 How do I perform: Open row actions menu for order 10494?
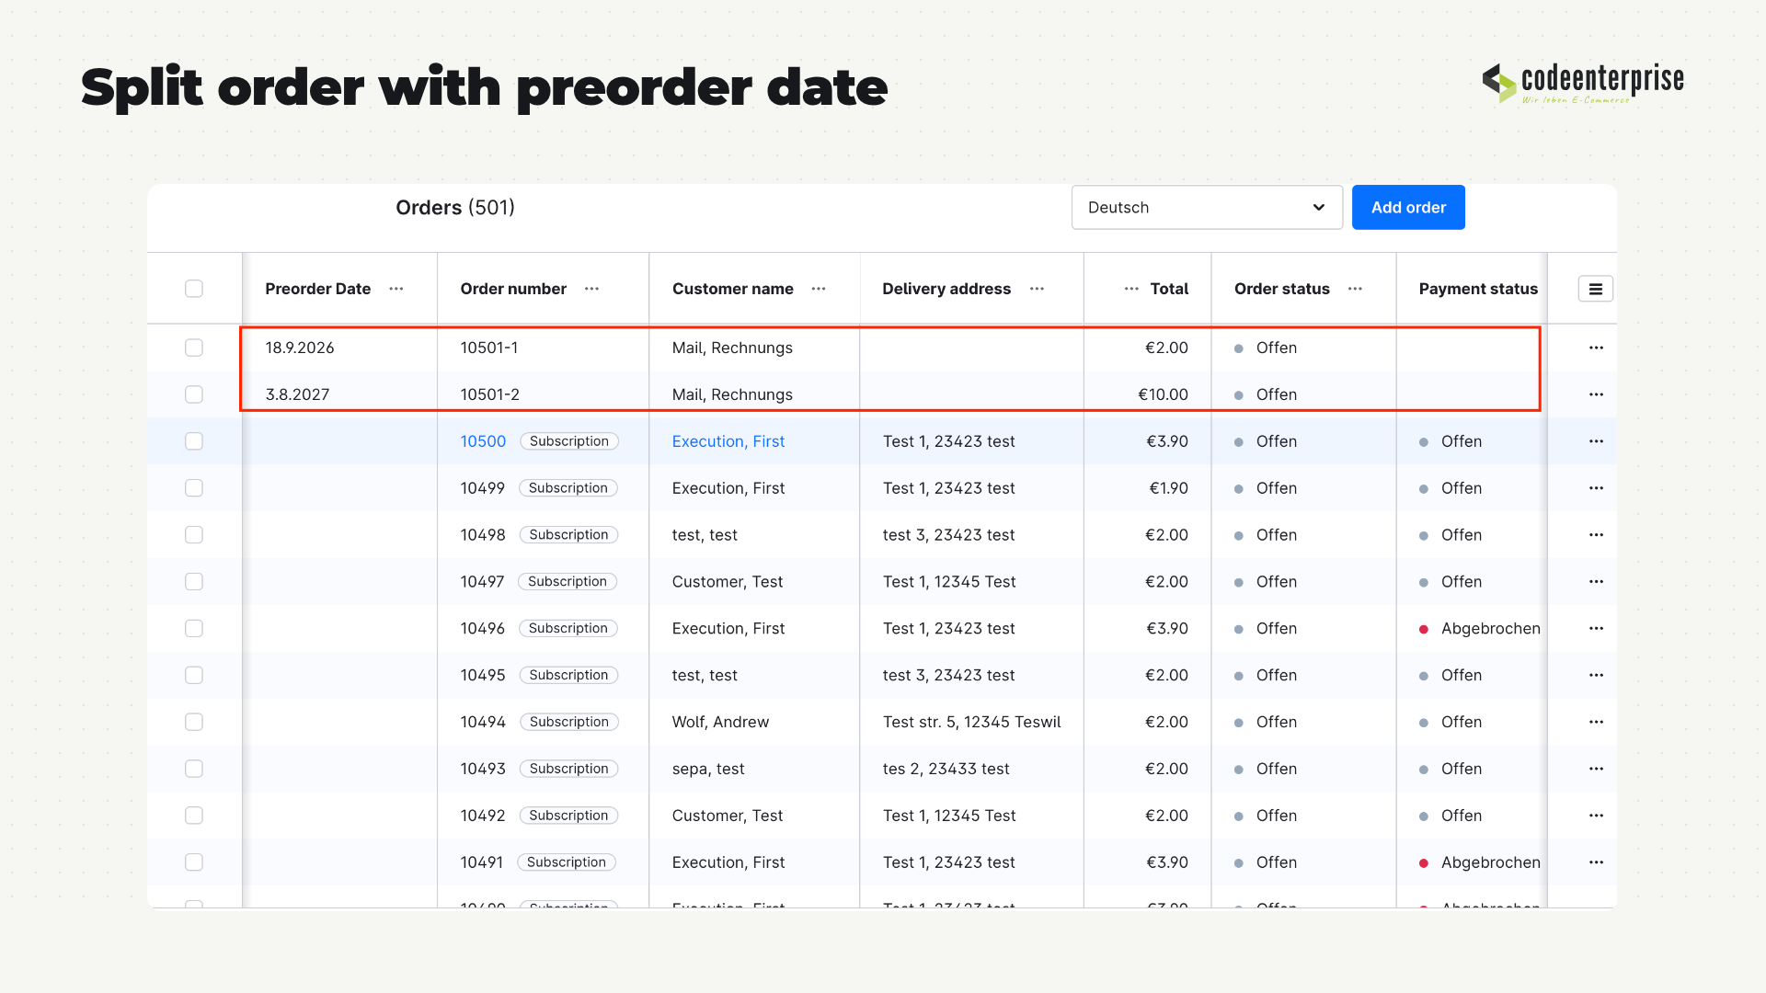(1596, 722)
